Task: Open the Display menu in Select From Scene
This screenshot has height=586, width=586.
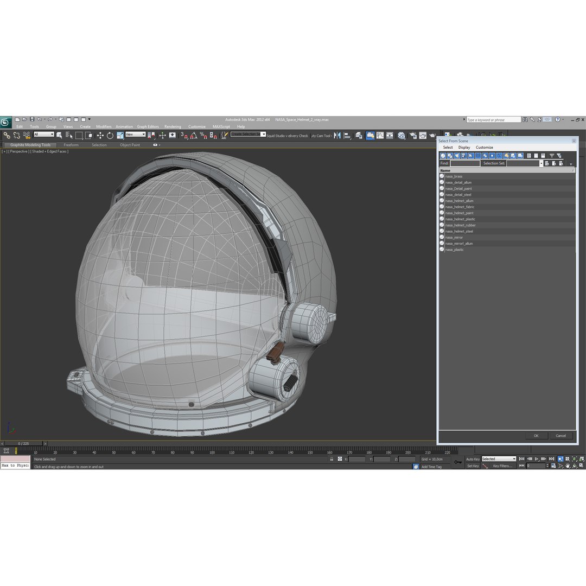Action: [464, 148]
